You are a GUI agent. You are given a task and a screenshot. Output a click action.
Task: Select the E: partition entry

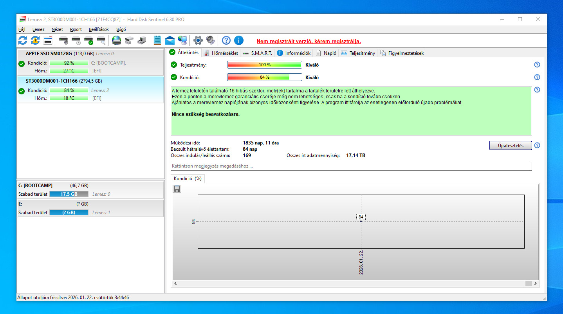[x=90, y=208]
